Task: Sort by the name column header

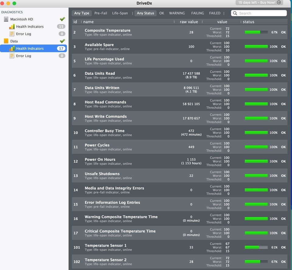Action: pos(89,22)
